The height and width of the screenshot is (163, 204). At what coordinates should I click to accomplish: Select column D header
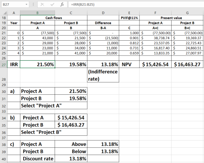(103, 13)
